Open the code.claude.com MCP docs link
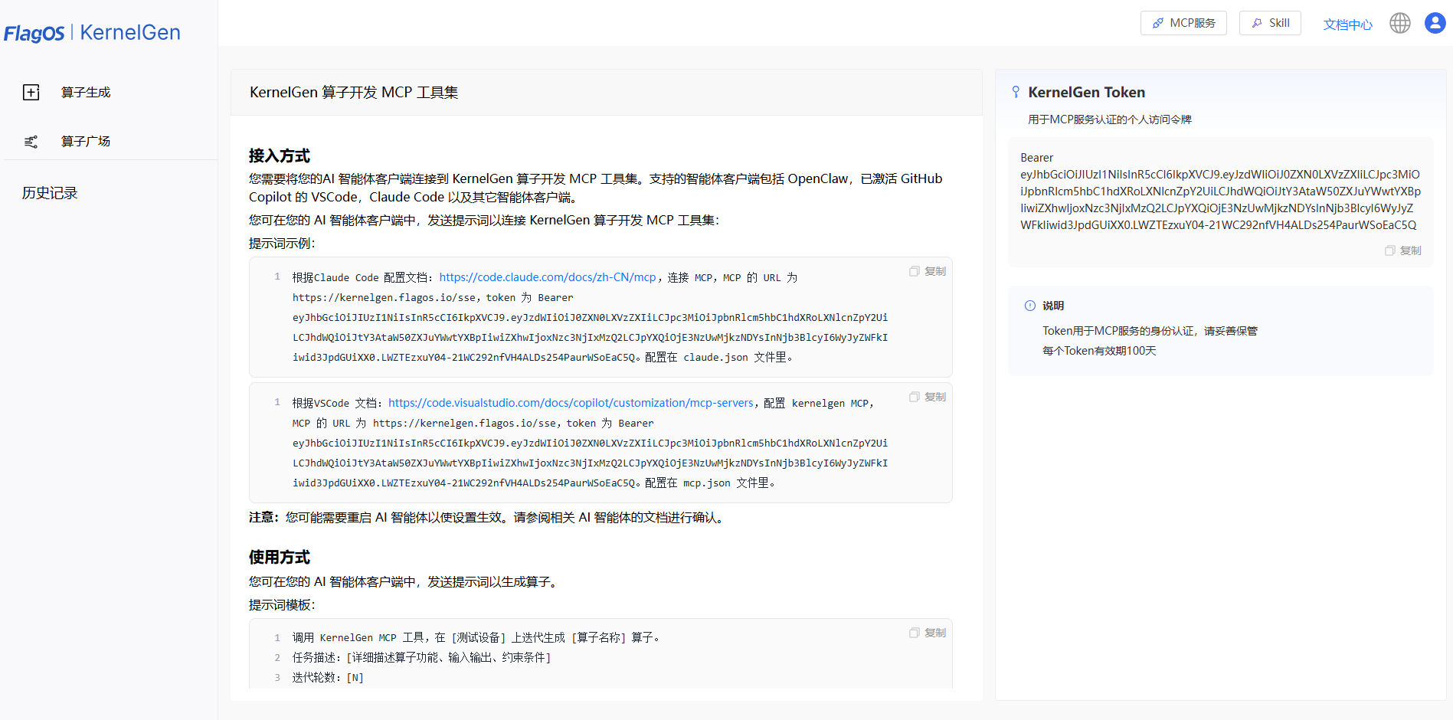 (548, 277)
